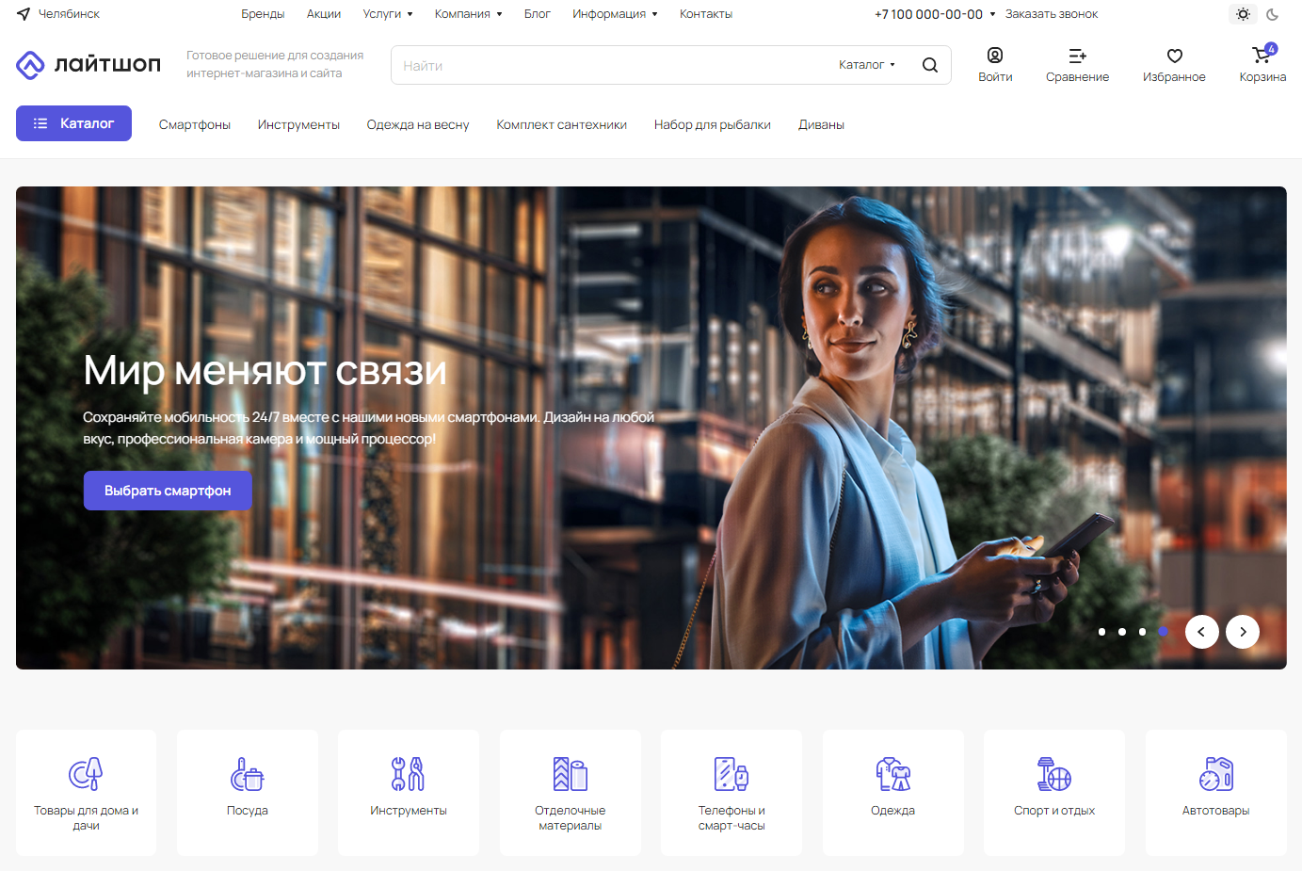Switch to dark theme moon icon
This screenshot has width=1302, height=871.
tap(1273, 14)
